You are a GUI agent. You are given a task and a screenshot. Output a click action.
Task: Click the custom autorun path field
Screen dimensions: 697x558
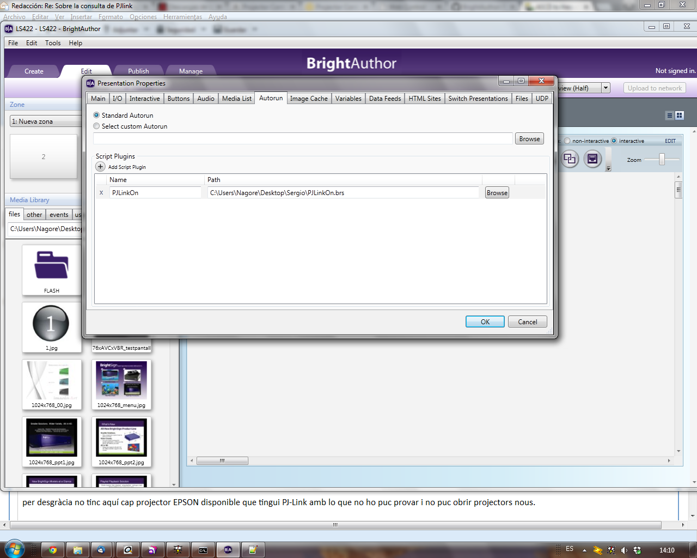(303, 138)
